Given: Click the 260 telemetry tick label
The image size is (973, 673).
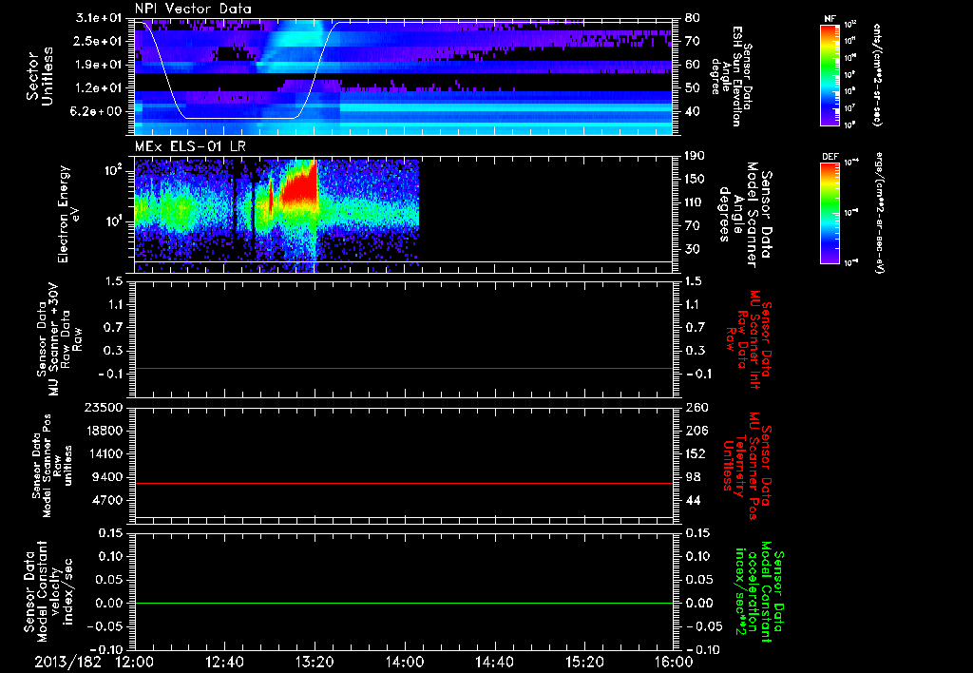Looking at the screenshot, I should point(696,408).
